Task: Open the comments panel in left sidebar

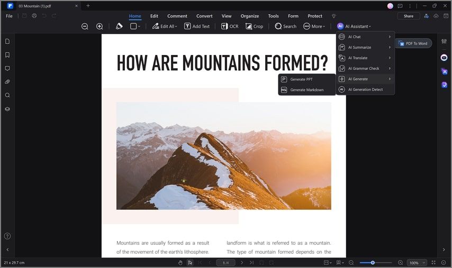Action: 7,69
